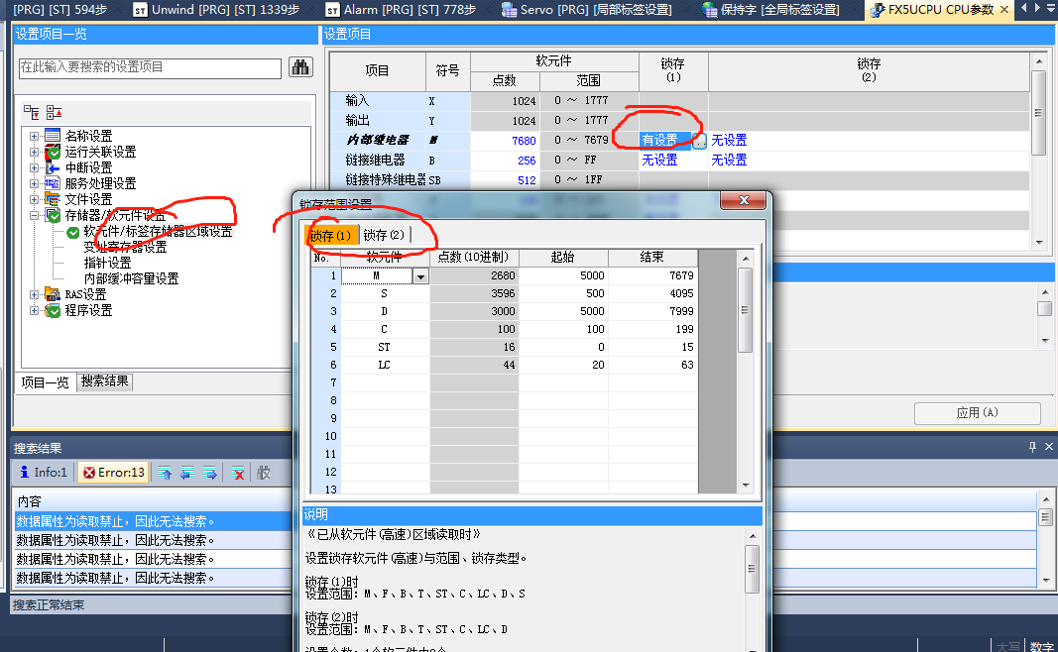
Task: Toggle the Info:1 message filter
Action: (x=44, y=473)
